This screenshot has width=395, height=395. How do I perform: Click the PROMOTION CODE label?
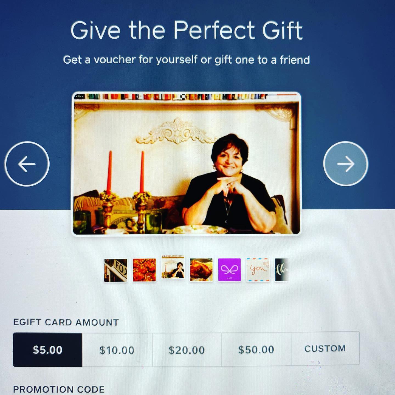[59, 389]
